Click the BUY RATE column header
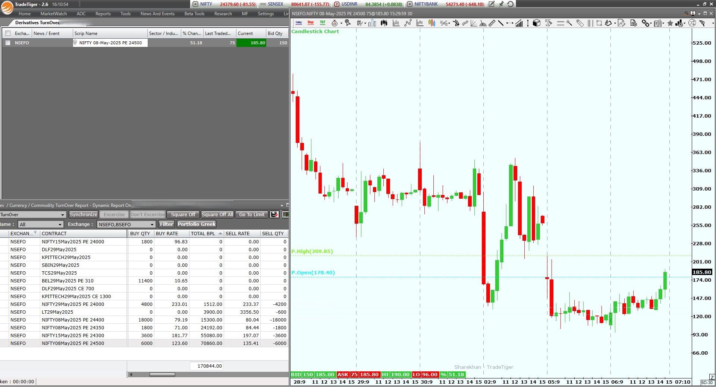 (172, 233)
